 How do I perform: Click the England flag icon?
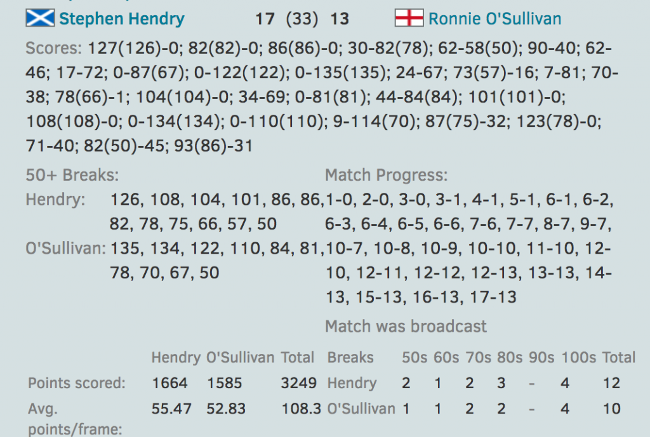point(409,18)
